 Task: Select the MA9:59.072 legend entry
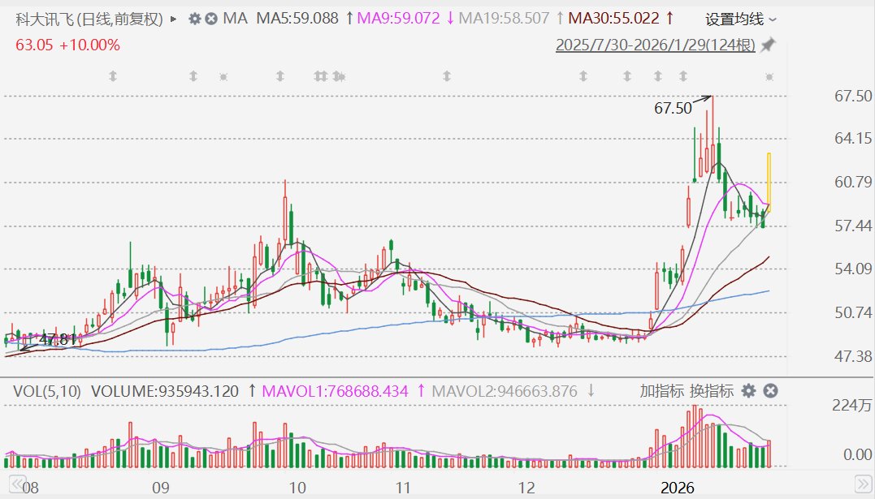pyautogui.click(x=405, y=19)
